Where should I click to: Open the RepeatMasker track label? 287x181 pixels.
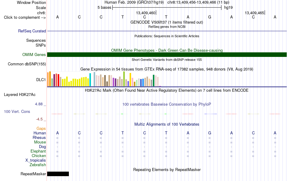[x=33, y=174]
